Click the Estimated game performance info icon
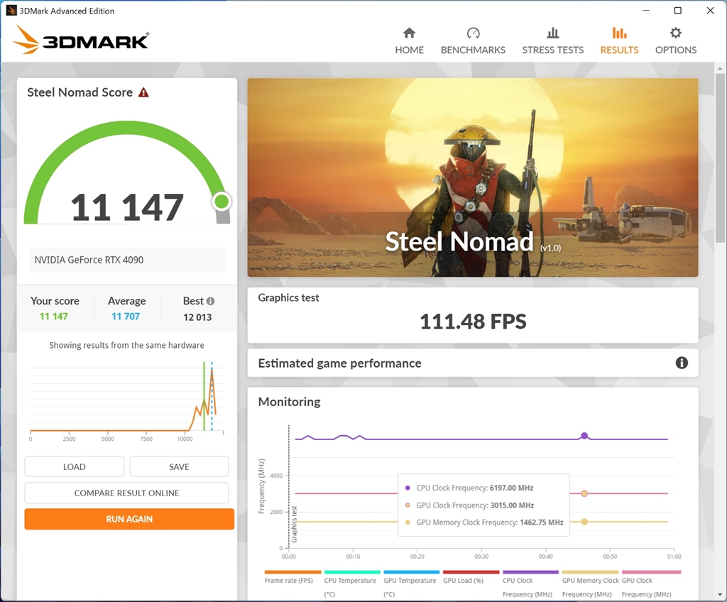 (682, 363)
